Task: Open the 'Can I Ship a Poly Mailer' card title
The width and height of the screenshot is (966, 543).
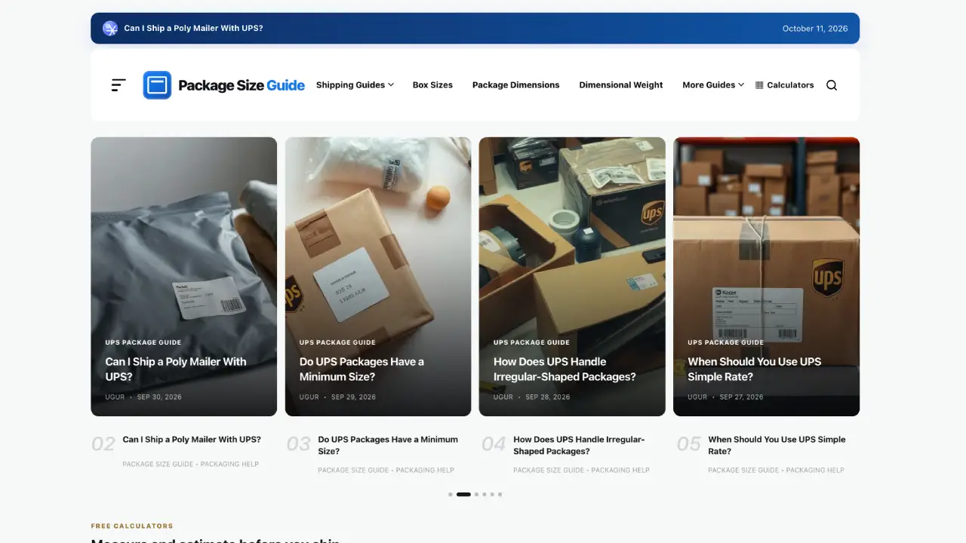Action: pyautogui.click(x=176, y=369)
